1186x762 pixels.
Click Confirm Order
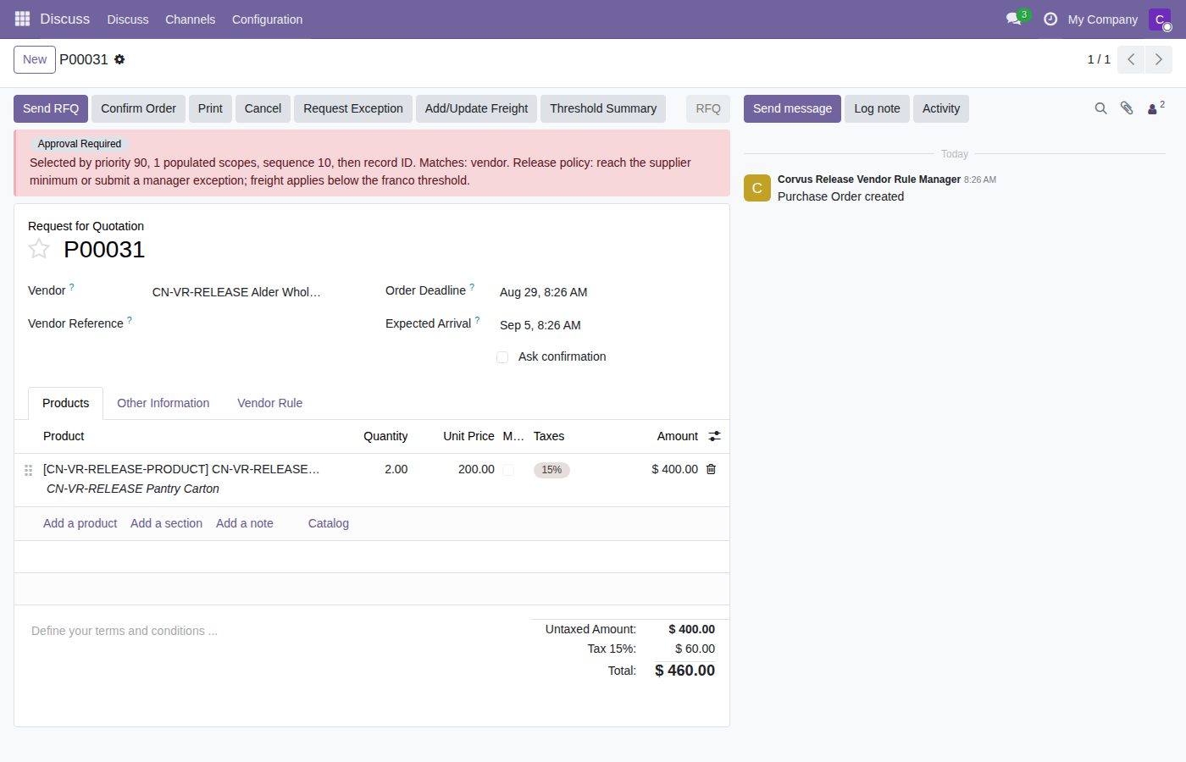click(138, 108)
